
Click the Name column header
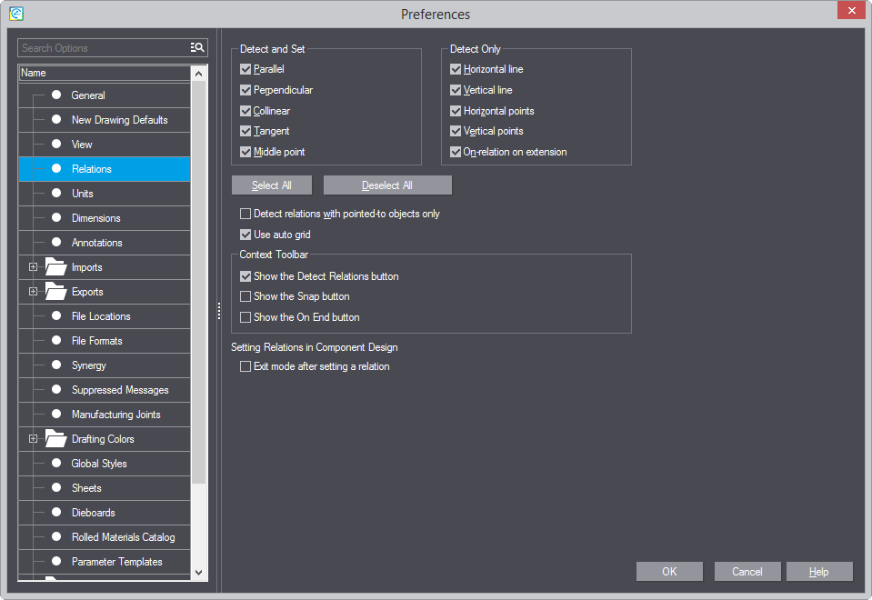click(105, 73)
